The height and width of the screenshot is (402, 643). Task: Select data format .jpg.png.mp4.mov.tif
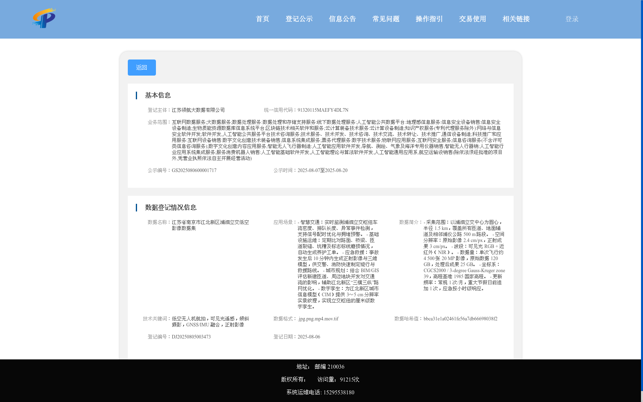pyautogui.click(x=318, y=319)
